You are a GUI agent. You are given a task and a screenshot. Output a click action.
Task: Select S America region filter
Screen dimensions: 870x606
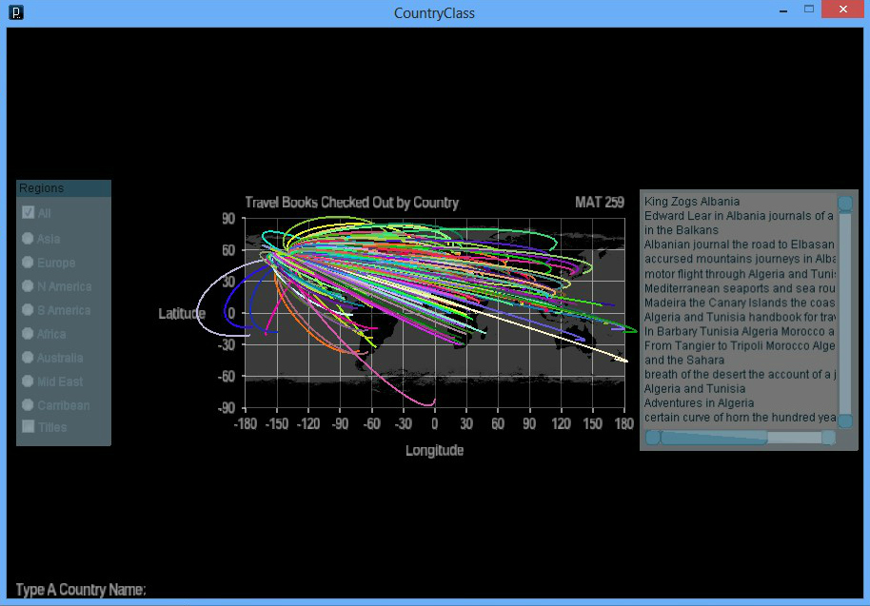29,310
